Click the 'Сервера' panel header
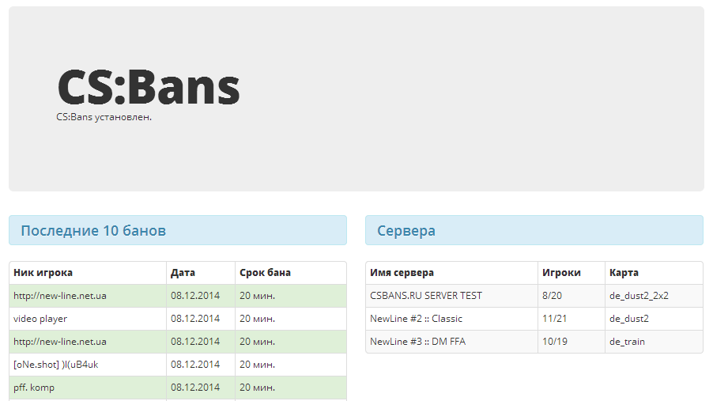 point(534,230)
